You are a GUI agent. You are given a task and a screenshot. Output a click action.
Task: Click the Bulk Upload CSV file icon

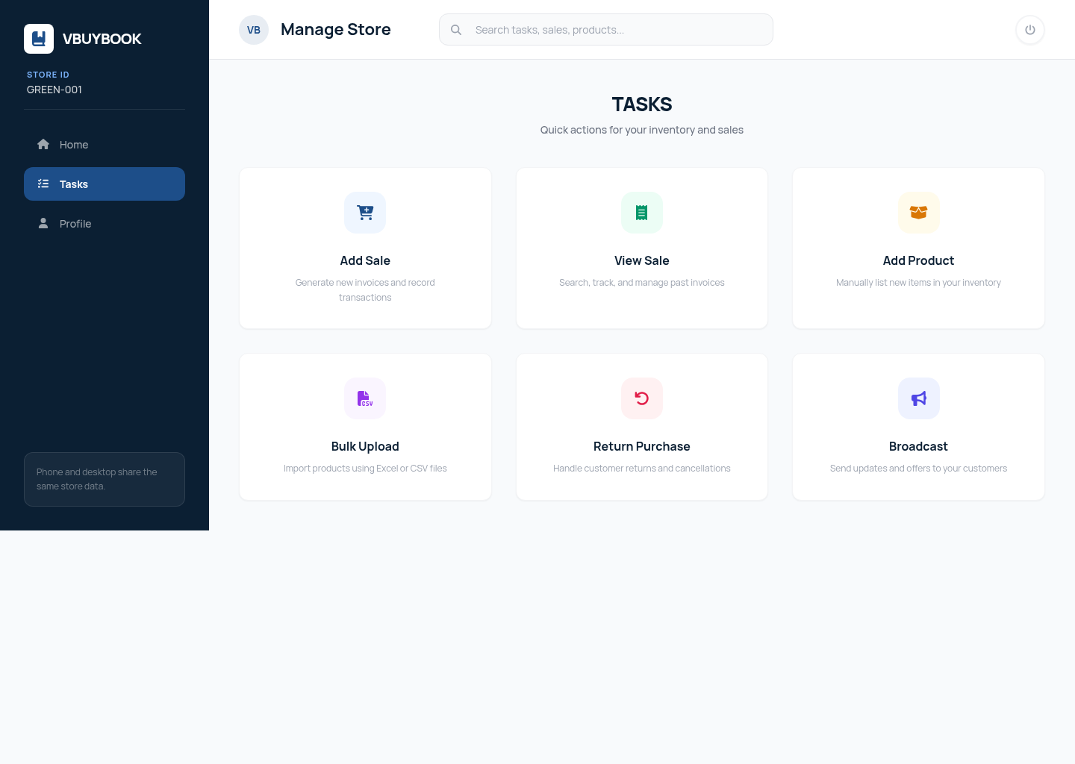[x=365, y=398]
